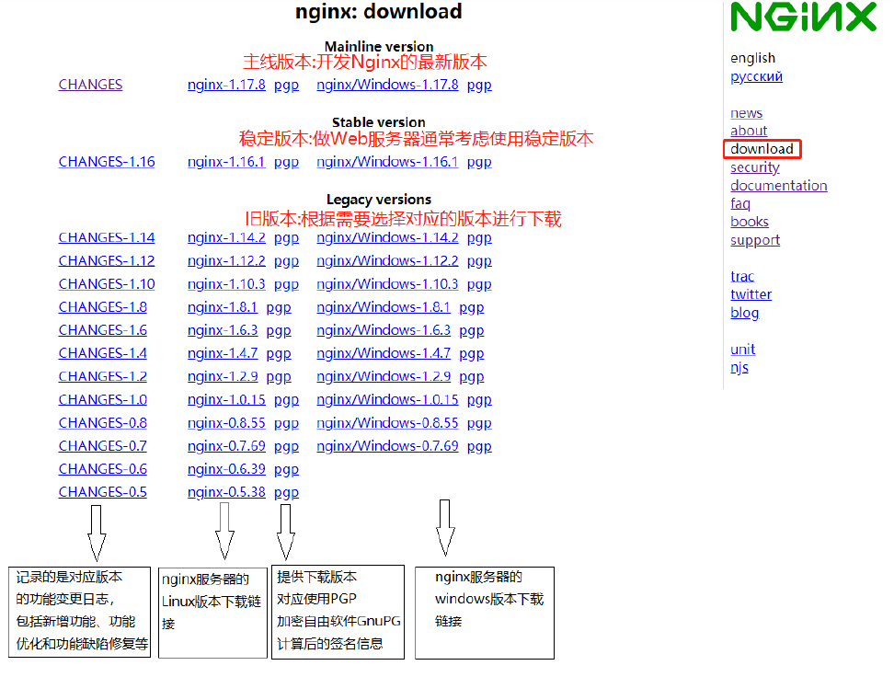
Task: Download nginx/Windows-1.8.1
Action: pos(384,307)
